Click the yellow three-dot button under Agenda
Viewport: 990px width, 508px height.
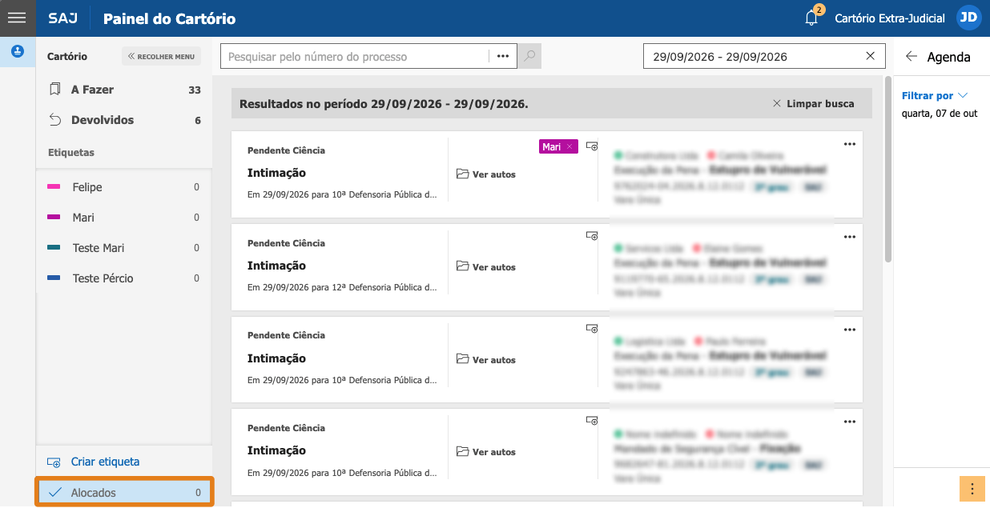coord(972,488)
